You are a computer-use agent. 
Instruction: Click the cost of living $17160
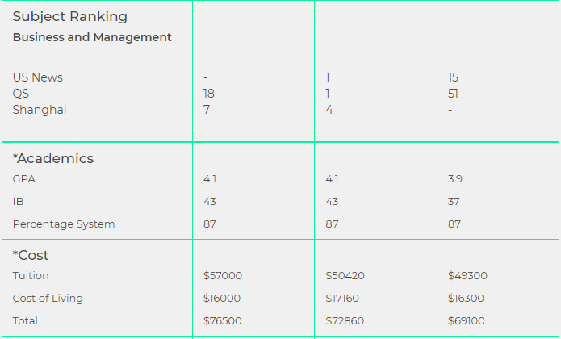pos(342,298)
